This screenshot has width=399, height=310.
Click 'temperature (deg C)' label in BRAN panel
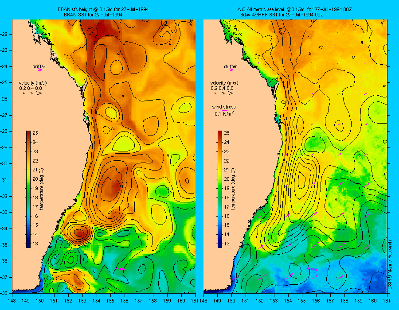[x=42, y=189]
